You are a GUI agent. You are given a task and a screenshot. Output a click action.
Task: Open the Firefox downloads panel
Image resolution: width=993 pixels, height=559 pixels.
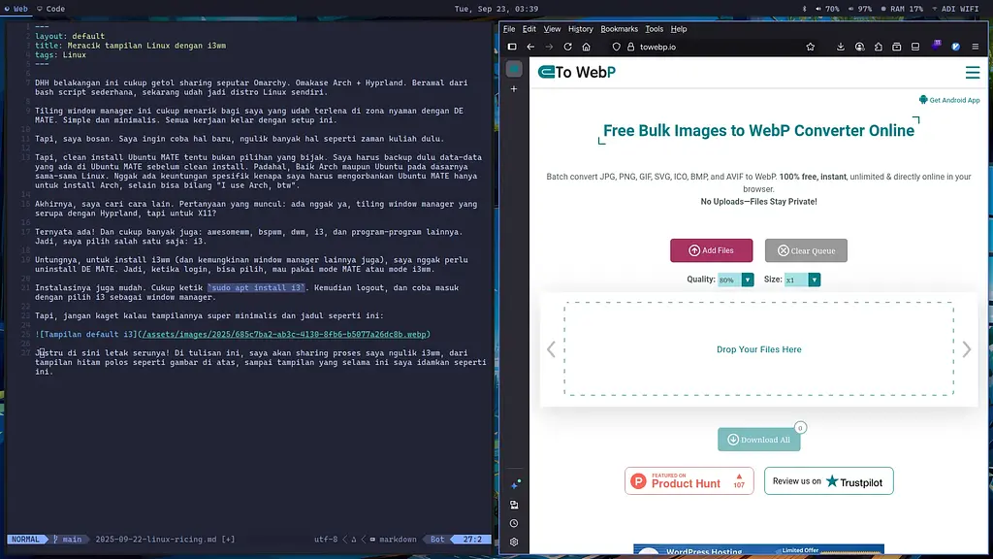click(x=841, y=47)
